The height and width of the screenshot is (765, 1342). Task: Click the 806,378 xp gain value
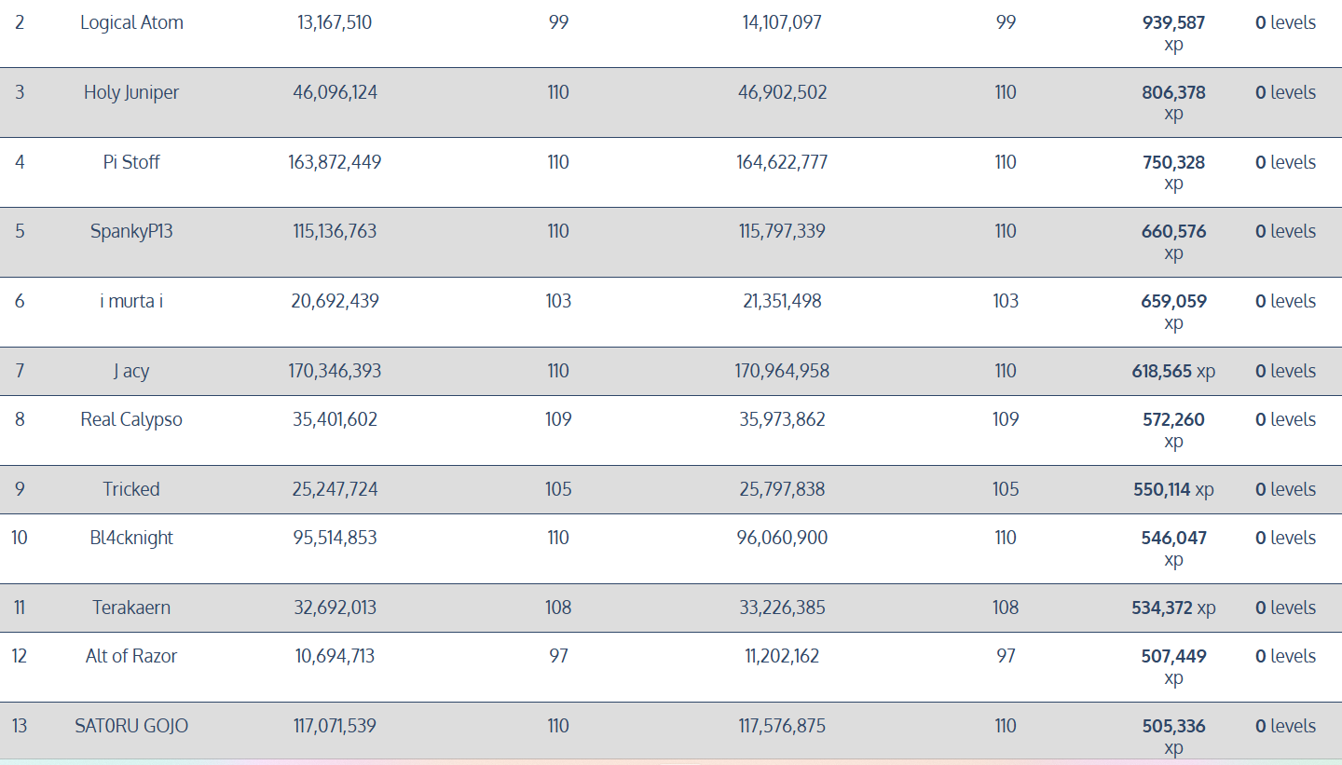pyautogui.click(x=1173, y=93)
